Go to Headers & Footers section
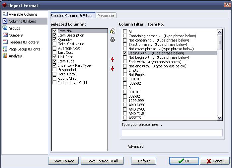 23,42
